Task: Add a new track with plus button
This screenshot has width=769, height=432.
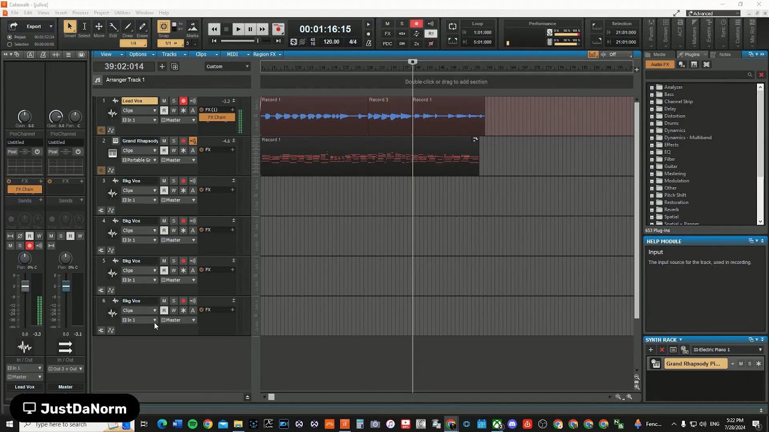Action: coord(162,67)
